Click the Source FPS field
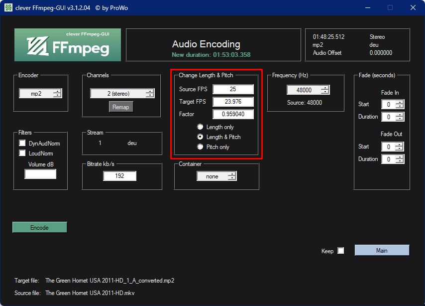Screen dimensions: 425x306 click(233, 89)
